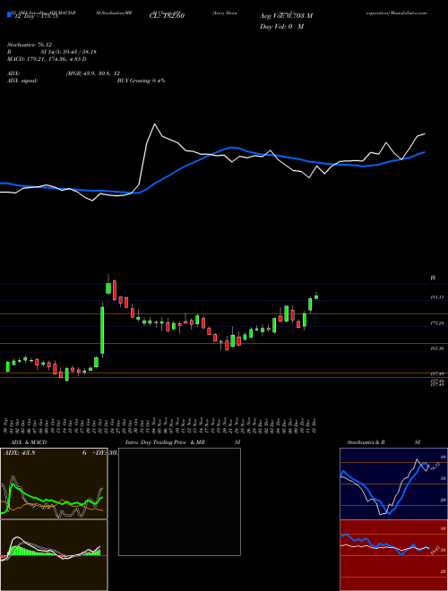Click the 'Avg Vol: 0.703 M' value
448x591 pixels.
pyautogui.click(x=286, y=16)
